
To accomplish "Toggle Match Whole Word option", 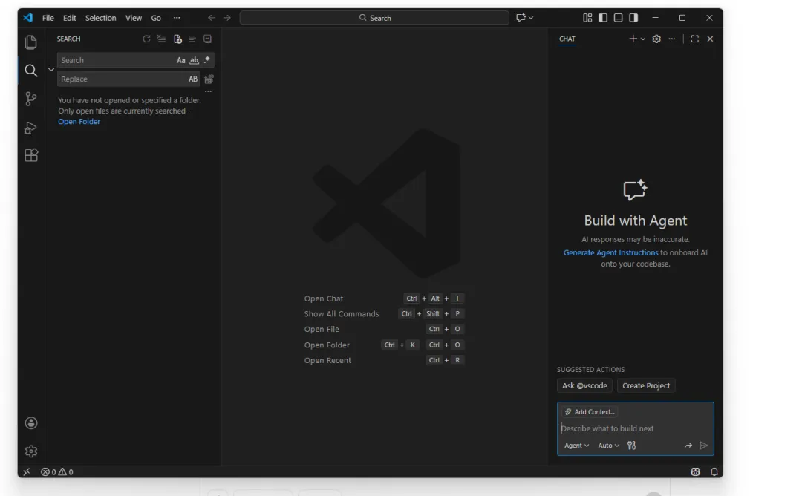I will (x=194, y=60).
